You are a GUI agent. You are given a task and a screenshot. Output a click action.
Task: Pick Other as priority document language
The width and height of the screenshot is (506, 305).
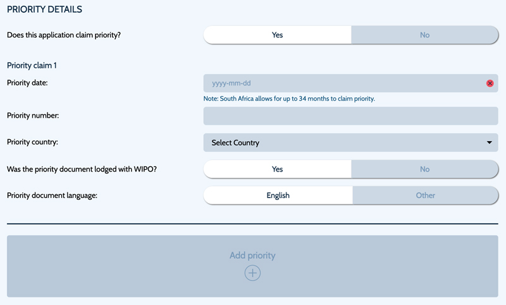pos(425,196)
